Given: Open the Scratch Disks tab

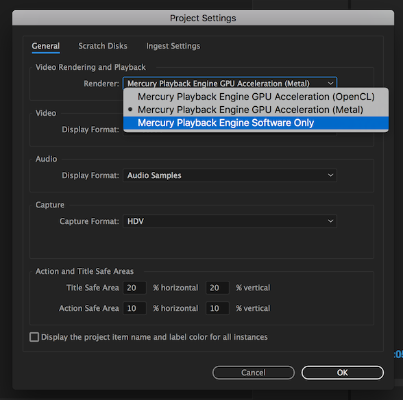Looking at the screenshot, I should [103, 46].
